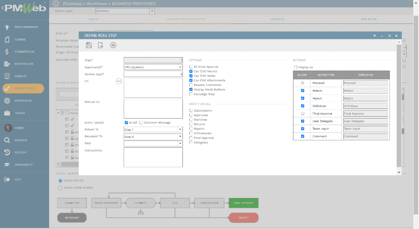This screenshot has width=419, height=229.
Task: Switch to the Defaults tab
Action: coord(277,19)
